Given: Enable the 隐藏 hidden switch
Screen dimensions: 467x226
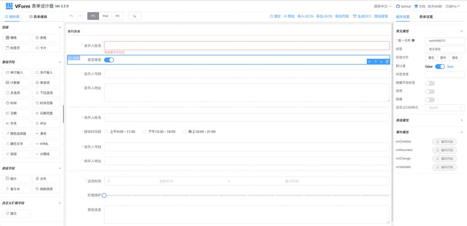Looking at the screenshot, I should click(x=430, y=99).
